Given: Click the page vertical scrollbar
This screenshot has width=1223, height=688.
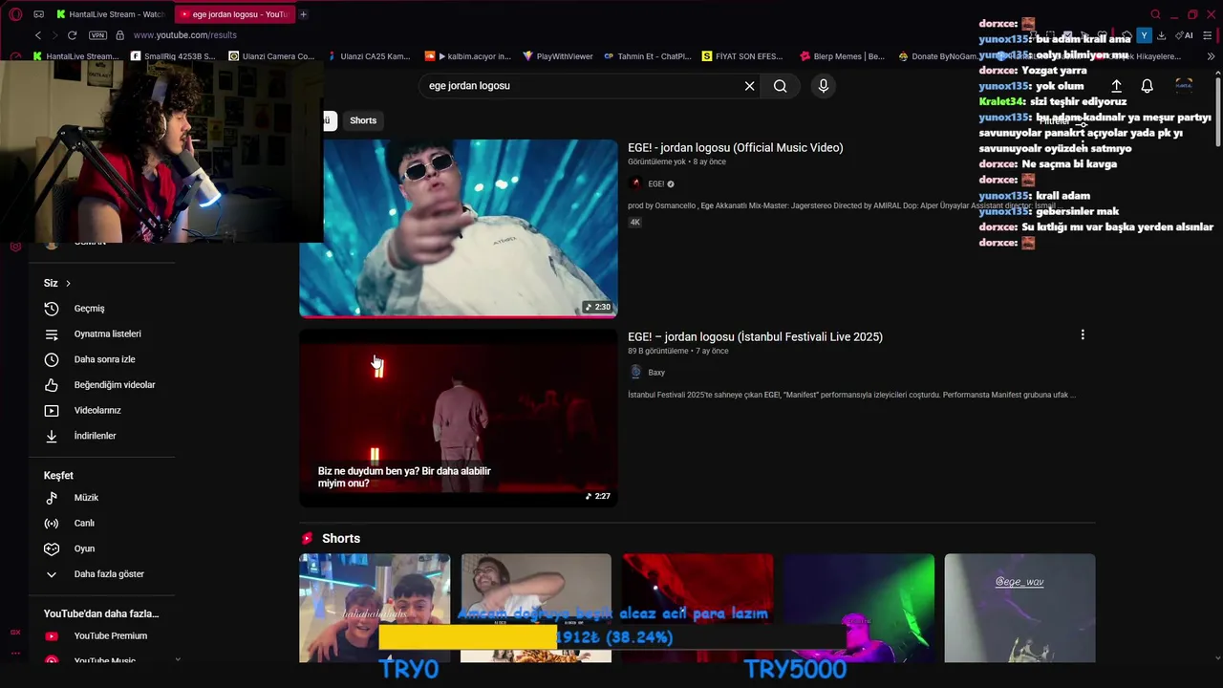Looking at the screenshot, I should tap(1217, 110).
